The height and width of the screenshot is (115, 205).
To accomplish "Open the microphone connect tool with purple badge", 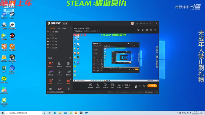I will coord(50,73).
